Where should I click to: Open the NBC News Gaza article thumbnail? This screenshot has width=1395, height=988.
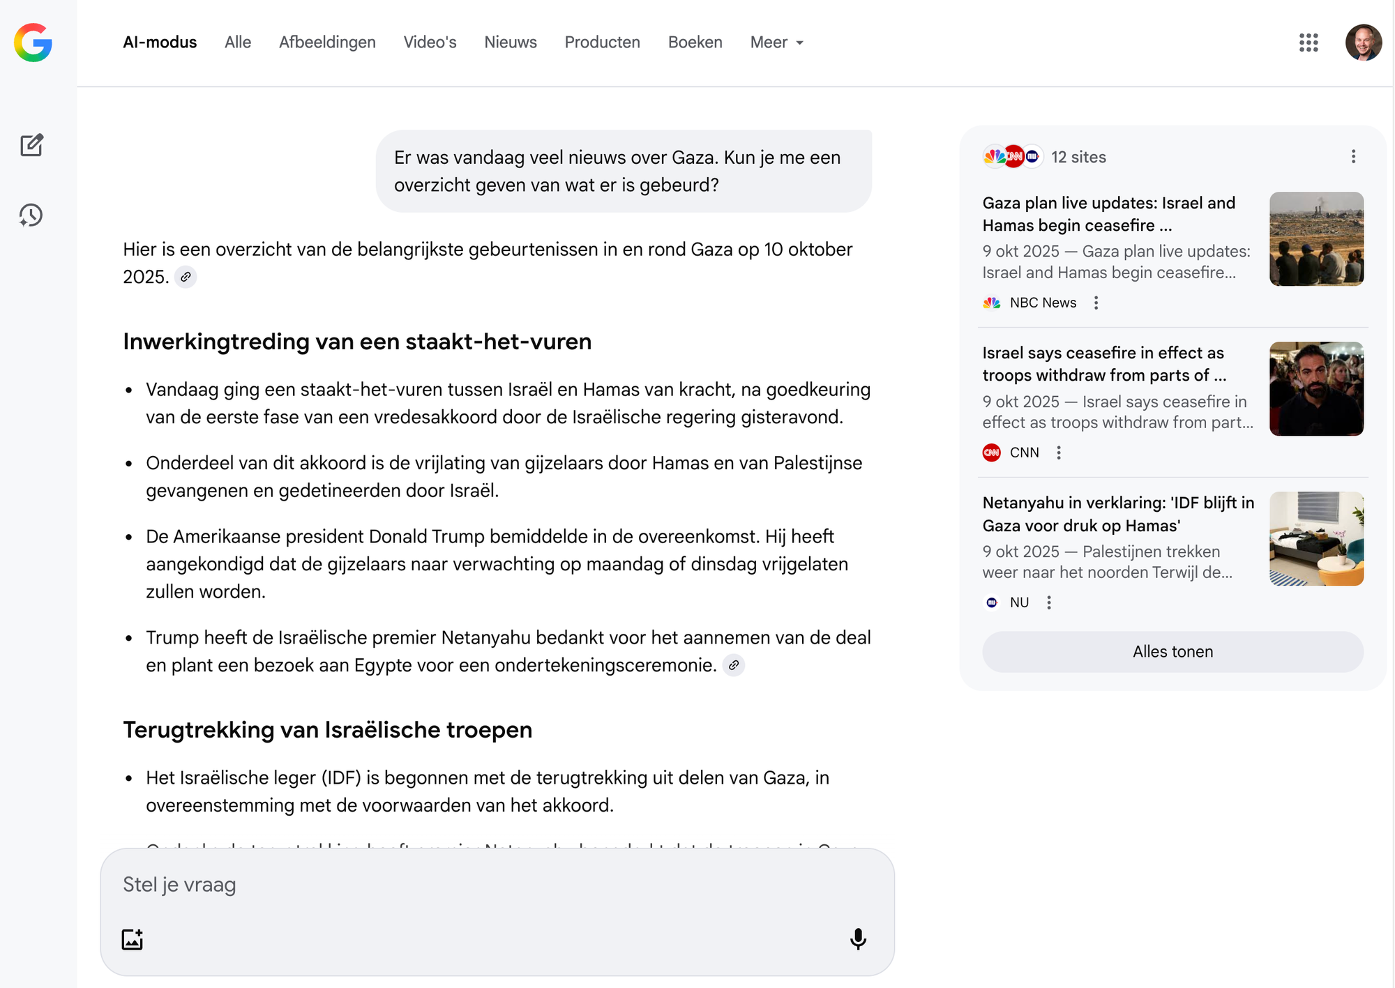(1316, 238)
